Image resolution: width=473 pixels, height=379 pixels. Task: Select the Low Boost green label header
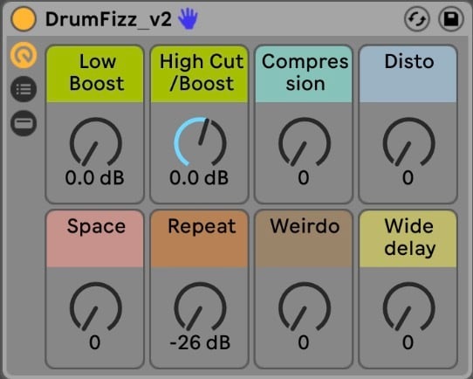pyautogui.click(x=95, y=73)
